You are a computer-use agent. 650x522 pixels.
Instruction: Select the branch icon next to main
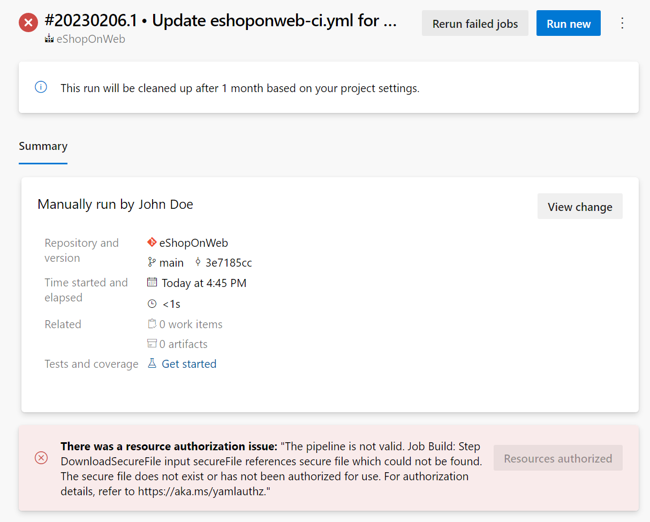[x=151, y=262]
